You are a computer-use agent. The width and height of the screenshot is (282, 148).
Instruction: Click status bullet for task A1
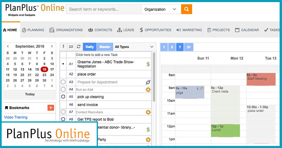(x=63, y=64)
